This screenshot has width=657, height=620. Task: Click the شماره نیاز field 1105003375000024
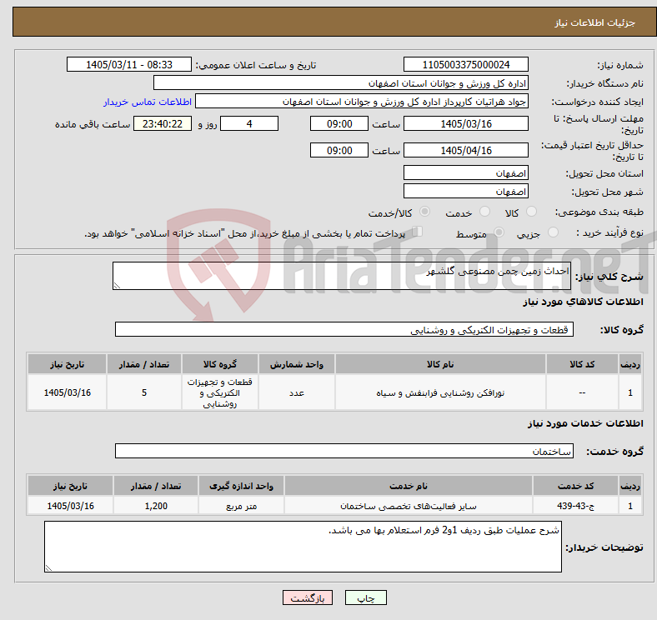coord(465,64)
